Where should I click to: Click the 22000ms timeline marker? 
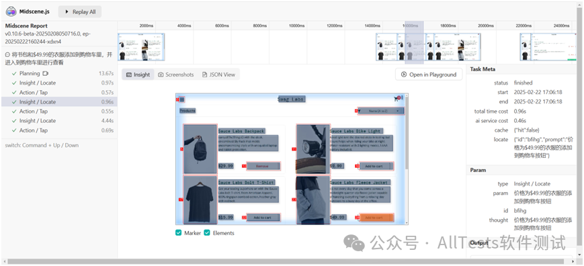click(524, 26)
